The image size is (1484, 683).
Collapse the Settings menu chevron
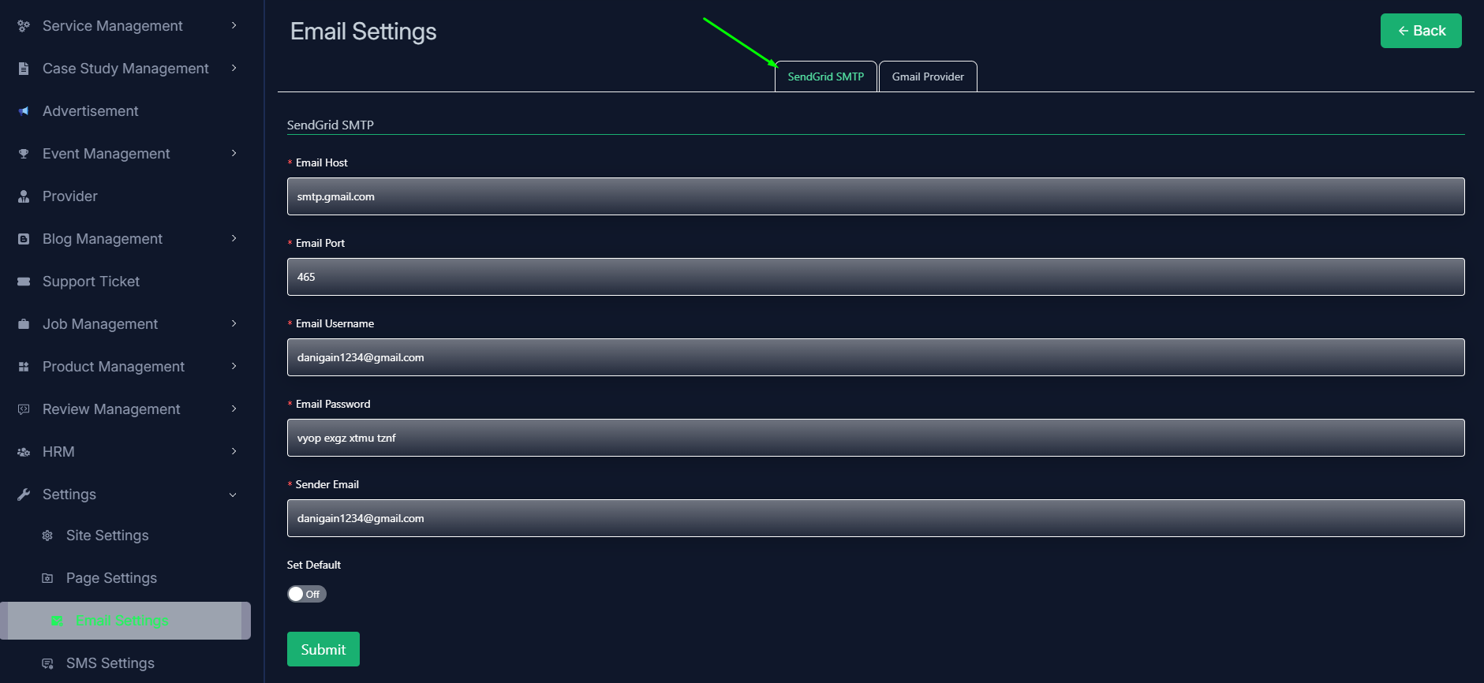(x=233, y=495)
